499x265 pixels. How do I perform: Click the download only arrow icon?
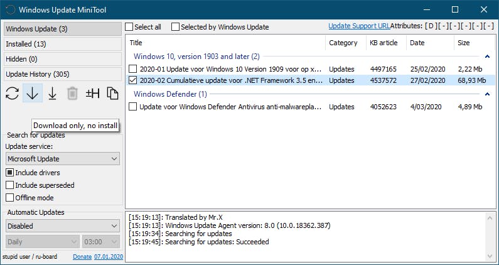click(33, 94)
